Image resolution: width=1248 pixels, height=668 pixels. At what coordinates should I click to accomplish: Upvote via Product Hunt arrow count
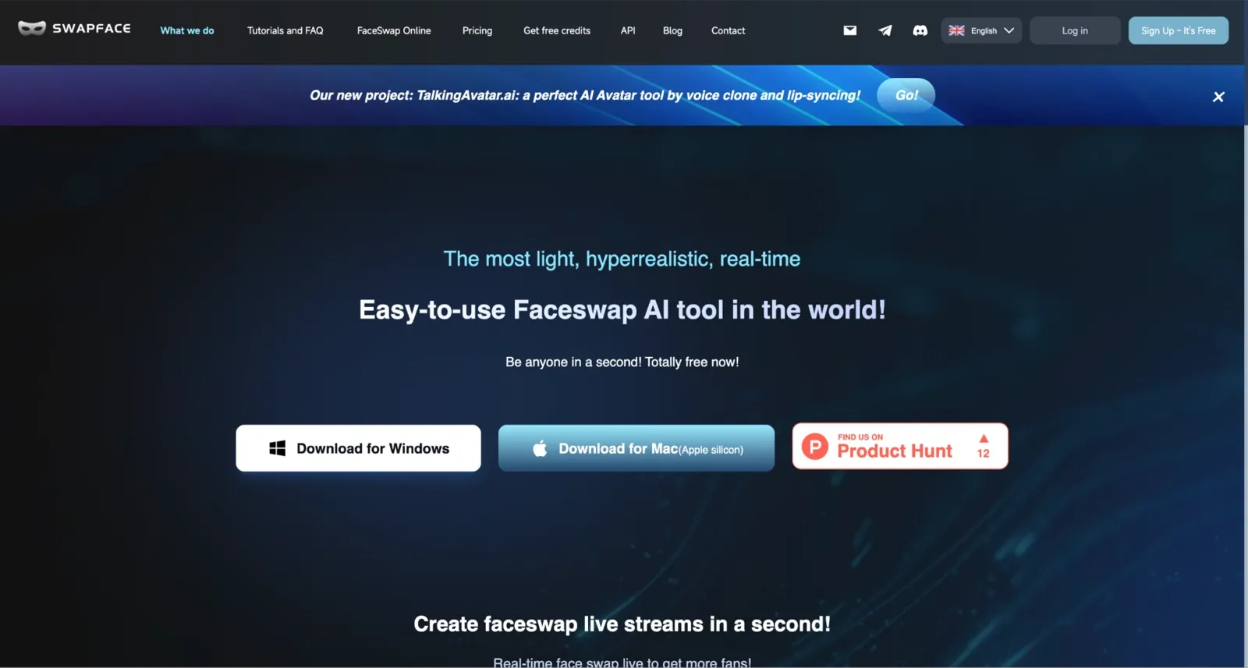point(984,447)
